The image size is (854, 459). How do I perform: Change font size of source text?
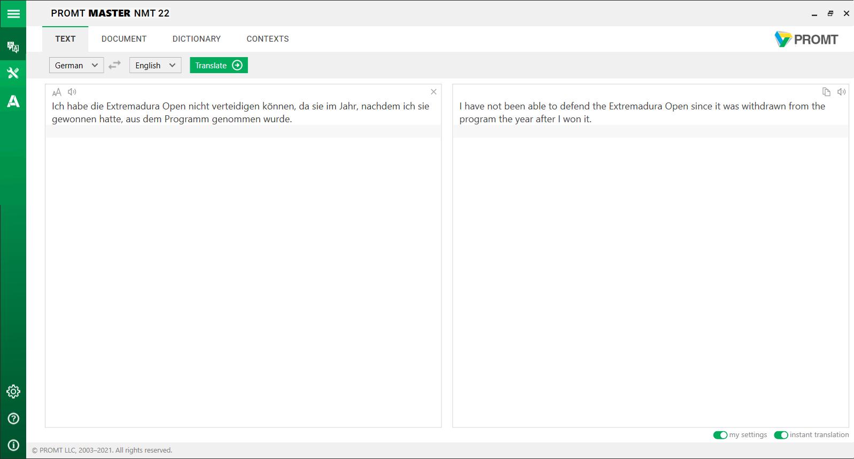click(x=57, y=92)
